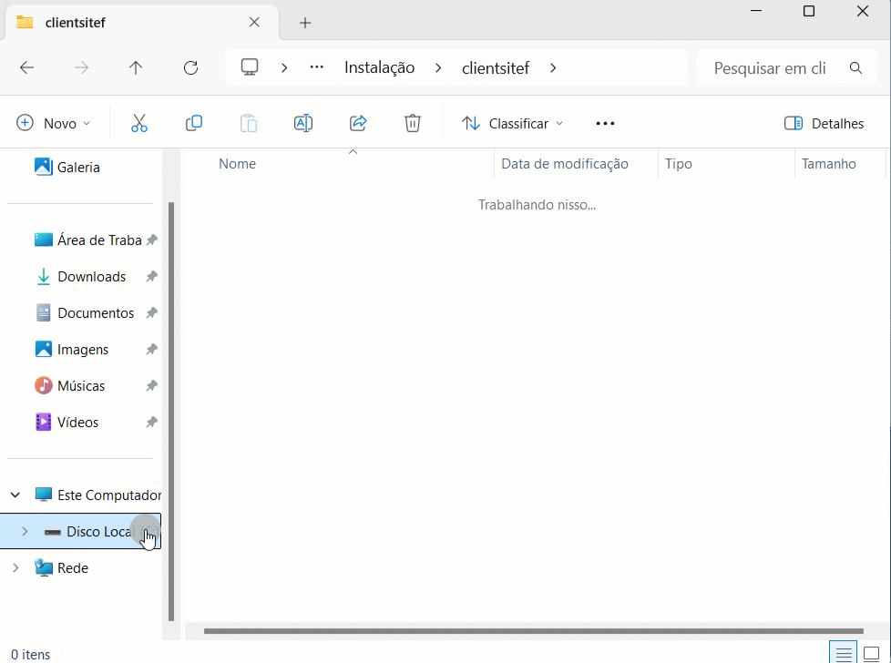Maximize the File Explorer window
The height and width of the screenshot is (663, 891).
pos(809,11)
